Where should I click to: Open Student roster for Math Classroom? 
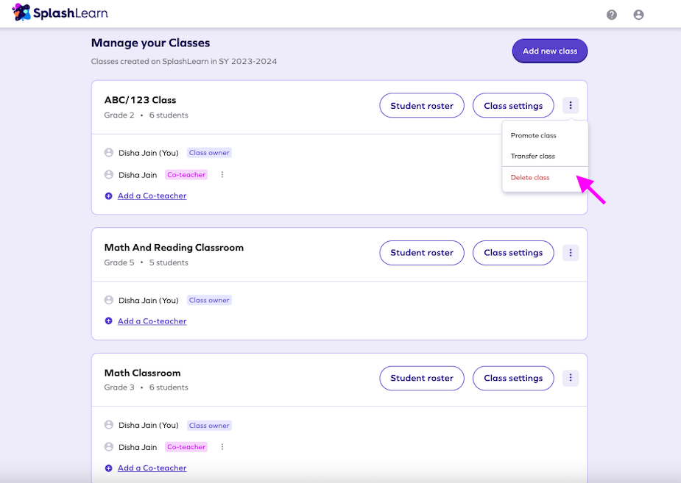point(422,378)
